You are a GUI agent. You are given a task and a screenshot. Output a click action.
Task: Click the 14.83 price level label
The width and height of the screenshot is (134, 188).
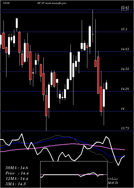pyautogui.click(x=125, y=49)
